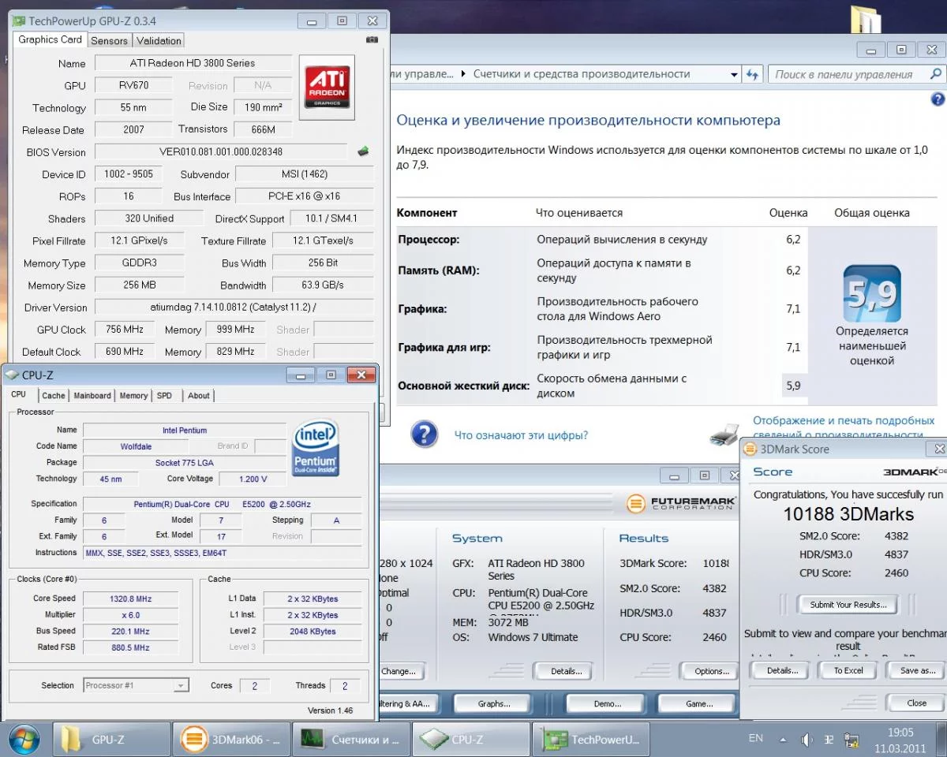Open the 'Счетчики и средства производительности' breadcrumb
Image resolution: width=947 pixels, height=757 pixels.
pyautogui.click(x=582, y=74)
